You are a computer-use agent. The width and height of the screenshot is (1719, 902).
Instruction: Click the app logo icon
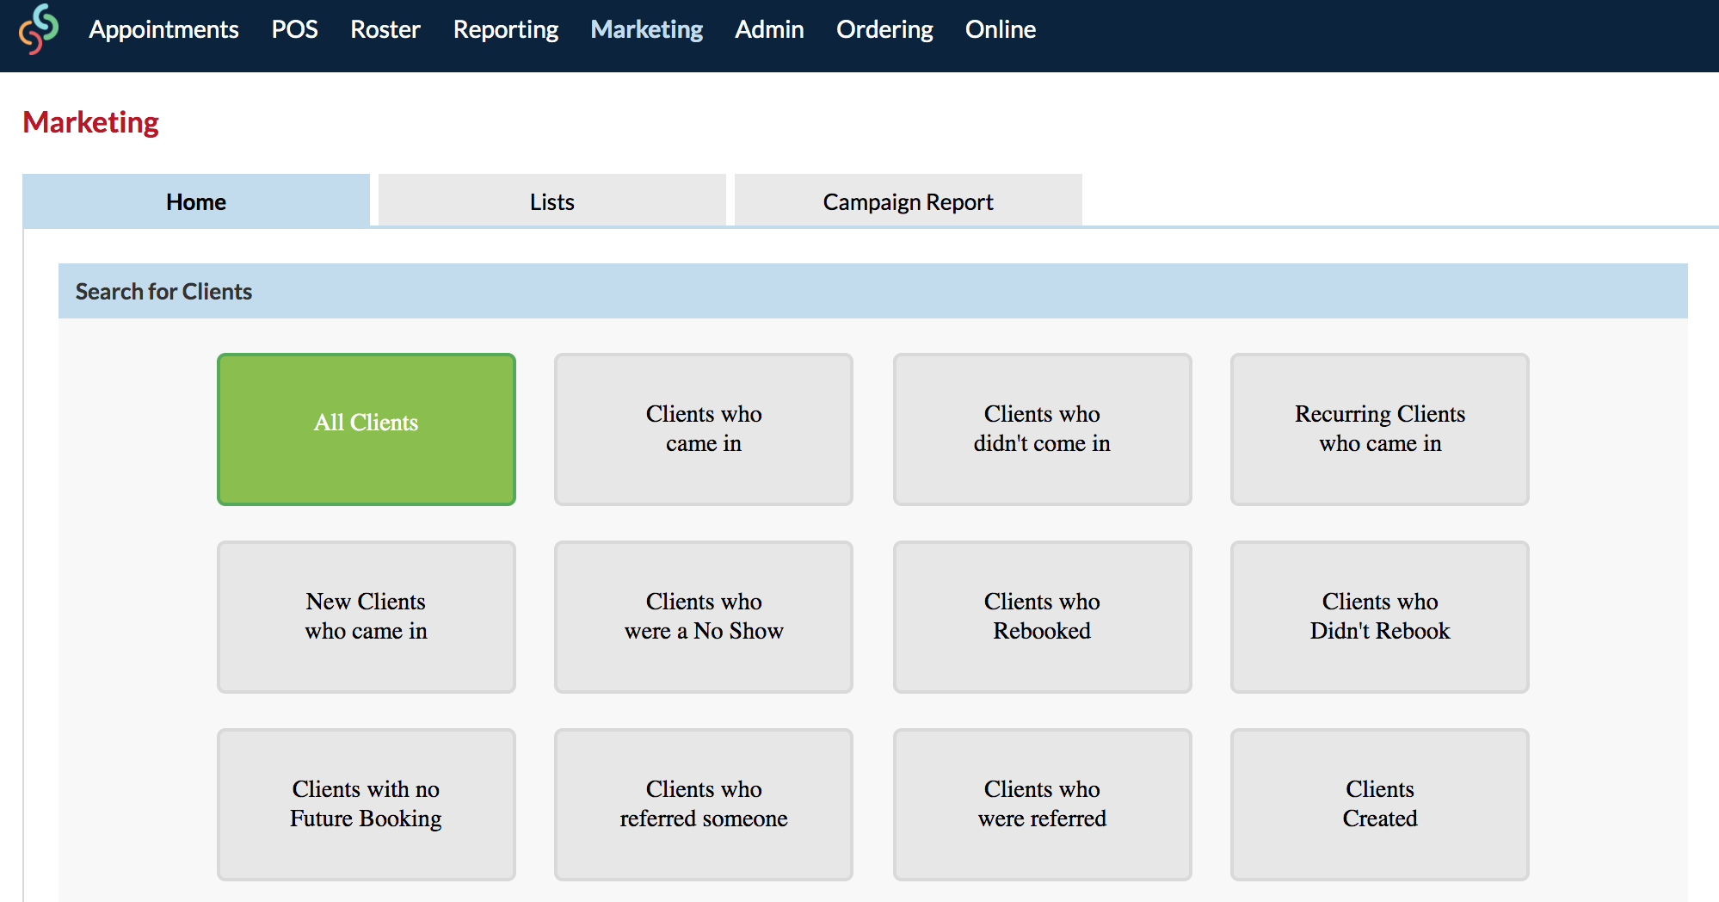tap(39, 29)
